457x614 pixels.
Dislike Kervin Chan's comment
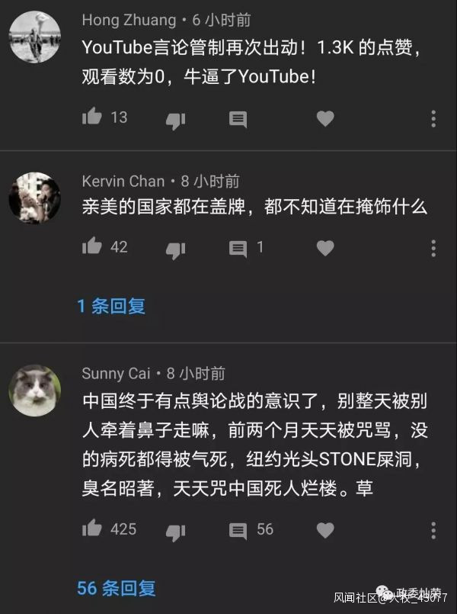tap(175, 250)
